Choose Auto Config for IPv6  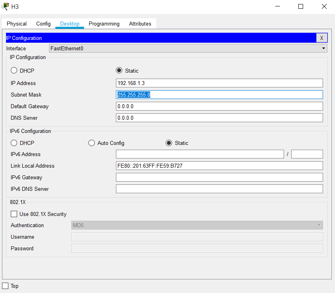(x=92, y=143)
